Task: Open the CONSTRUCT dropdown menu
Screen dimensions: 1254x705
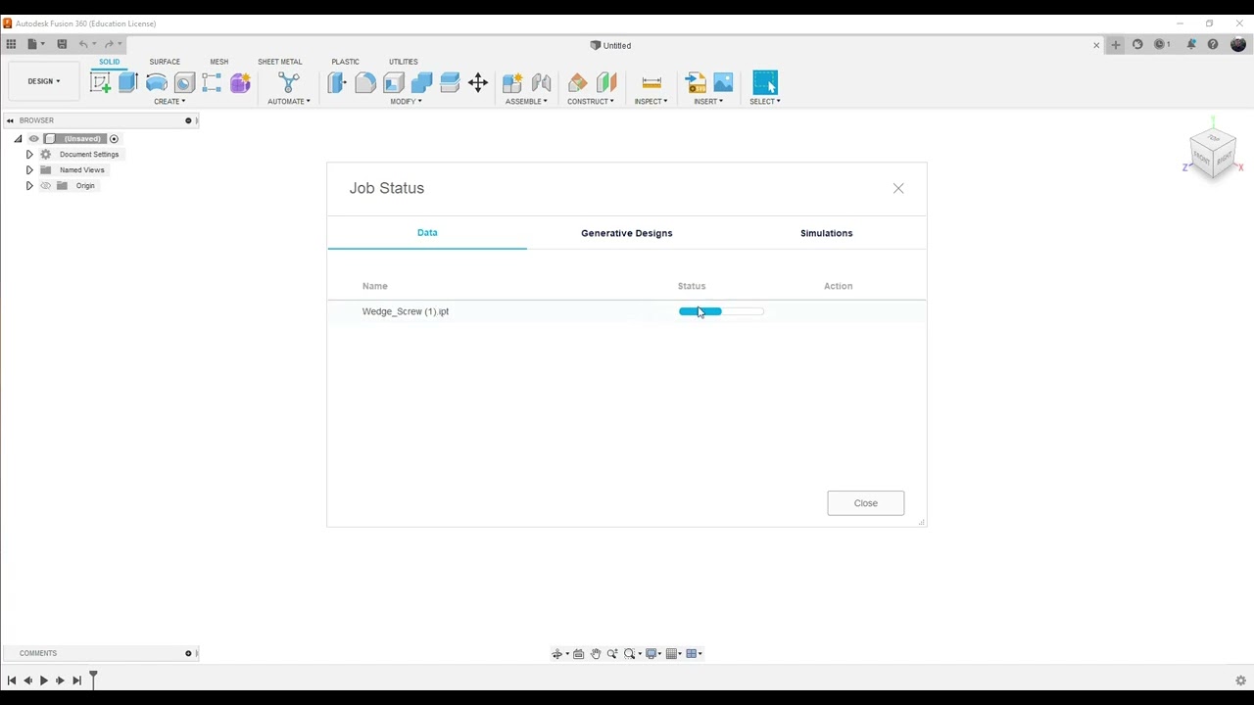Action: (591, 102)
